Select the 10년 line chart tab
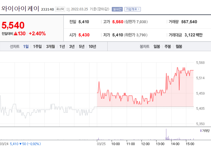The image size is (211, 148). (92, 46)
